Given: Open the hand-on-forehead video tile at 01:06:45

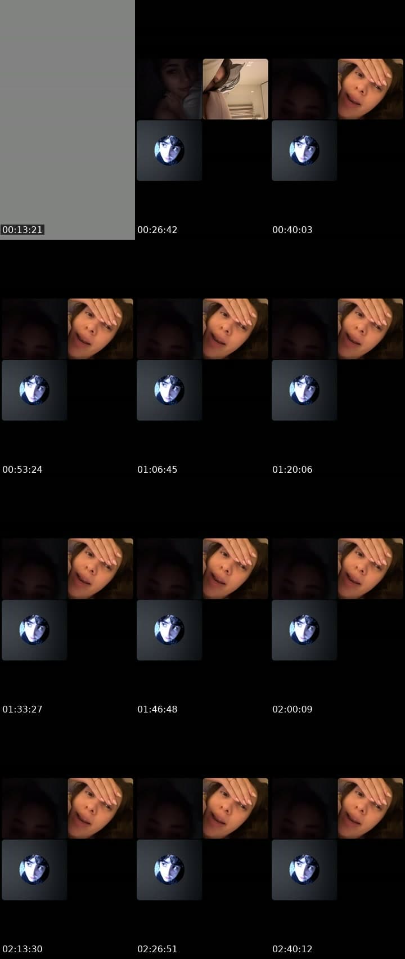Looking at the screenshot, I should coord(236,329).
